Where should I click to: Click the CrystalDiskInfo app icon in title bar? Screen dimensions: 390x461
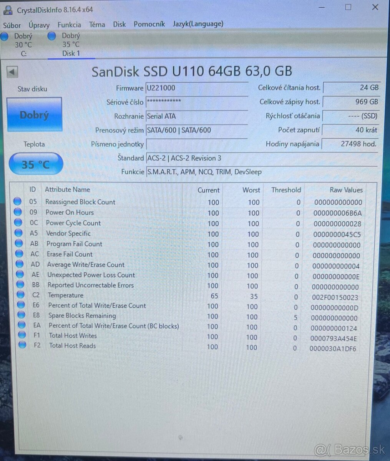8,10
